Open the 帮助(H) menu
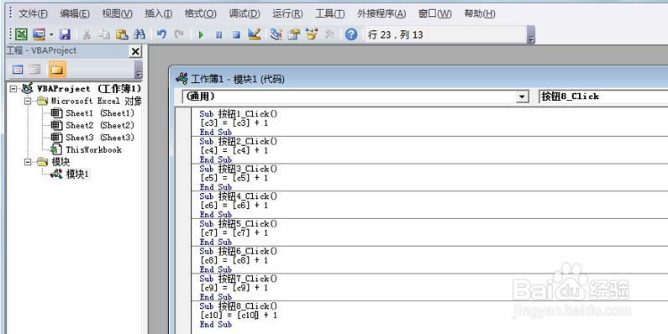The image size is (668, 334). click(480, 13)
